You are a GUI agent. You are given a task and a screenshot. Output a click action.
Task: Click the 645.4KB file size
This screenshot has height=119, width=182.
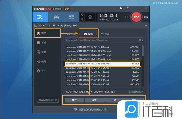click(x=135, y=84)
